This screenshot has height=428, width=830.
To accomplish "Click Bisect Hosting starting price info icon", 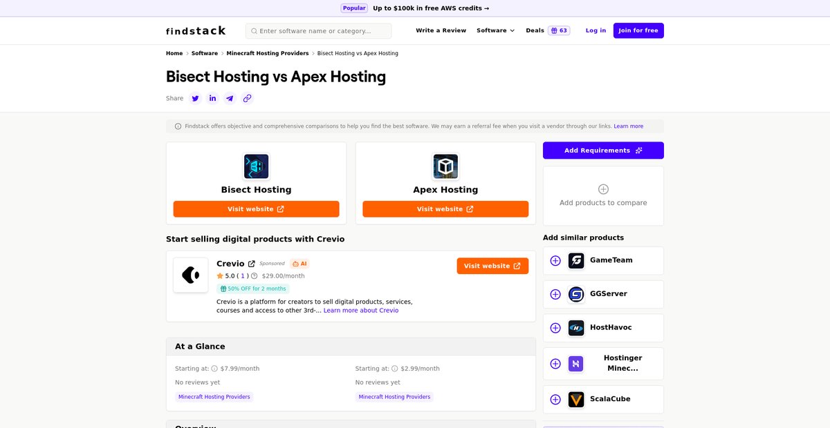I will 214,369.
